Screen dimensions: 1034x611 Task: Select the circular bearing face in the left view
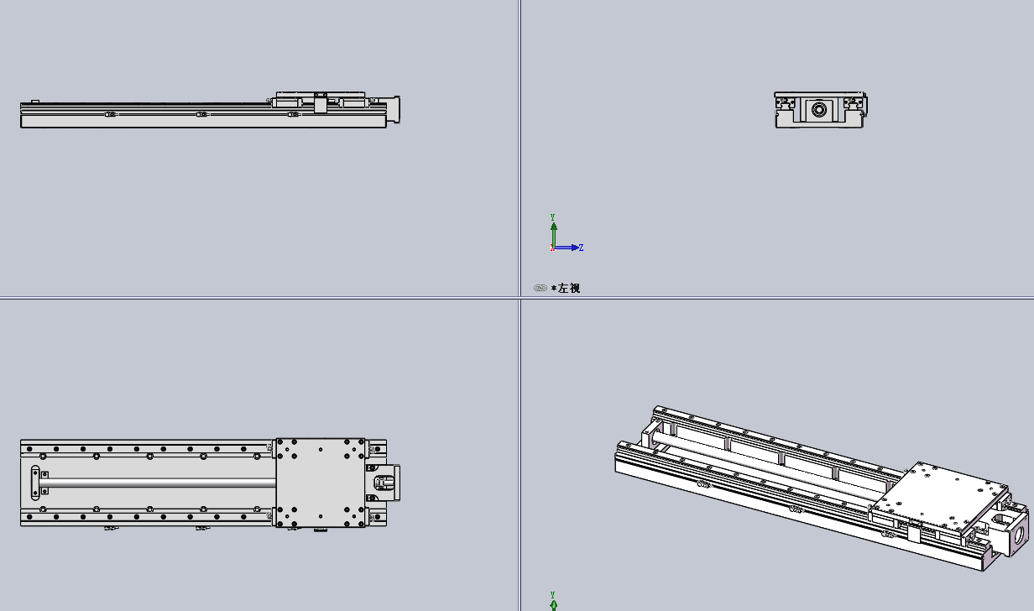(818, 107)
